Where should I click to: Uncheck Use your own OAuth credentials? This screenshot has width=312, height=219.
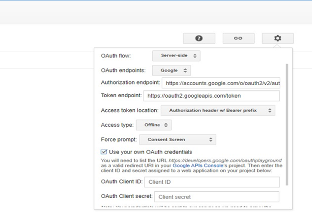[x=104, y=152]
